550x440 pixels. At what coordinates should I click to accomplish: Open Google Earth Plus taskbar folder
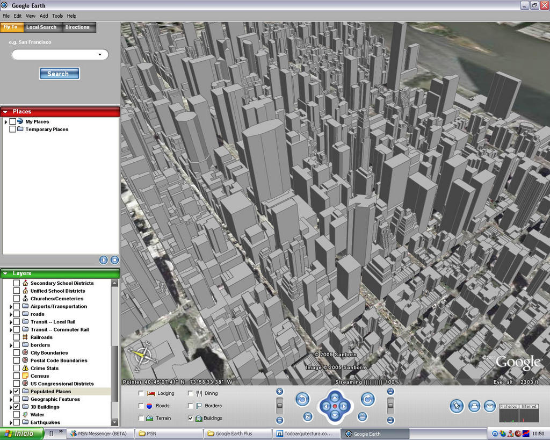tap(238, 434)
